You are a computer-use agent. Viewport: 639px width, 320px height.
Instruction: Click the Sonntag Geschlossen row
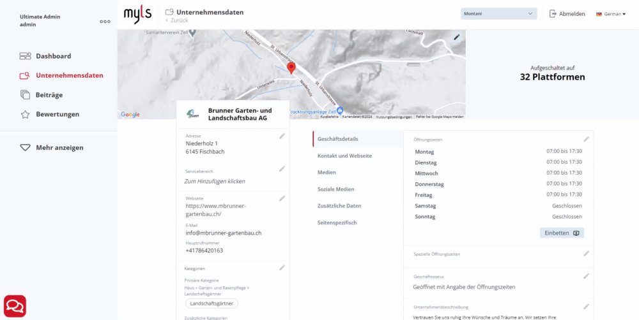pos(498,217)
